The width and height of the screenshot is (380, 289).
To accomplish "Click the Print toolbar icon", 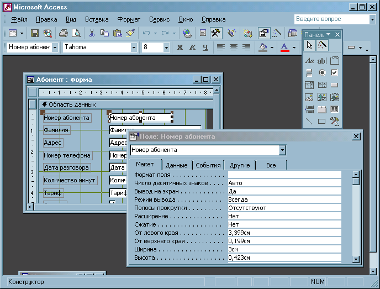I will pyautogui.click(x=64, y=33).
